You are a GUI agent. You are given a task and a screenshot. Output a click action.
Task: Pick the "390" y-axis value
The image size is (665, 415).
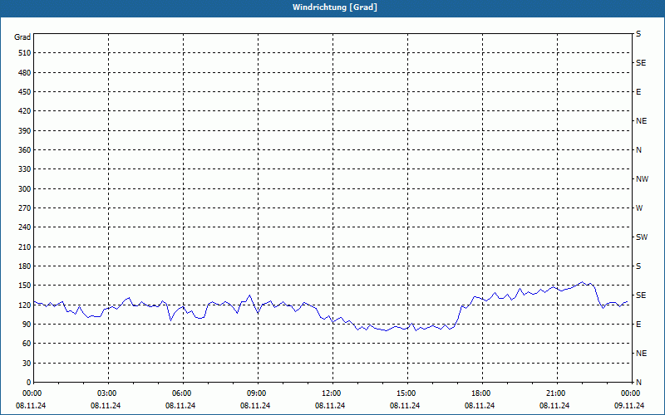25,130
